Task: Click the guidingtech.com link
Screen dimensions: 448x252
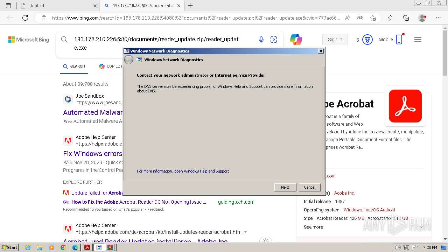Action: (x=236, y=202)
